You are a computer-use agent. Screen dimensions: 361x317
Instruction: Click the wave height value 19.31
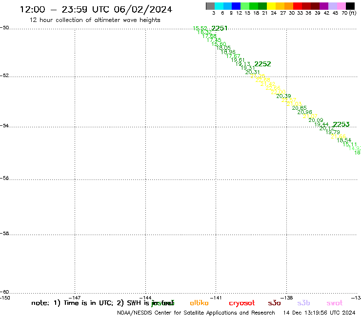[x=248, y=68]
